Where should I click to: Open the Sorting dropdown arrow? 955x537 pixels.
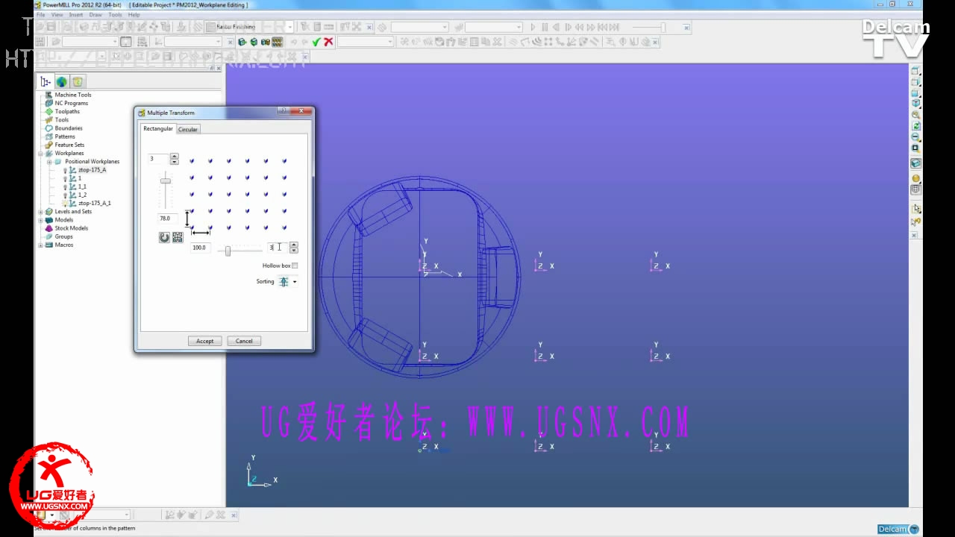pos(295,282)
